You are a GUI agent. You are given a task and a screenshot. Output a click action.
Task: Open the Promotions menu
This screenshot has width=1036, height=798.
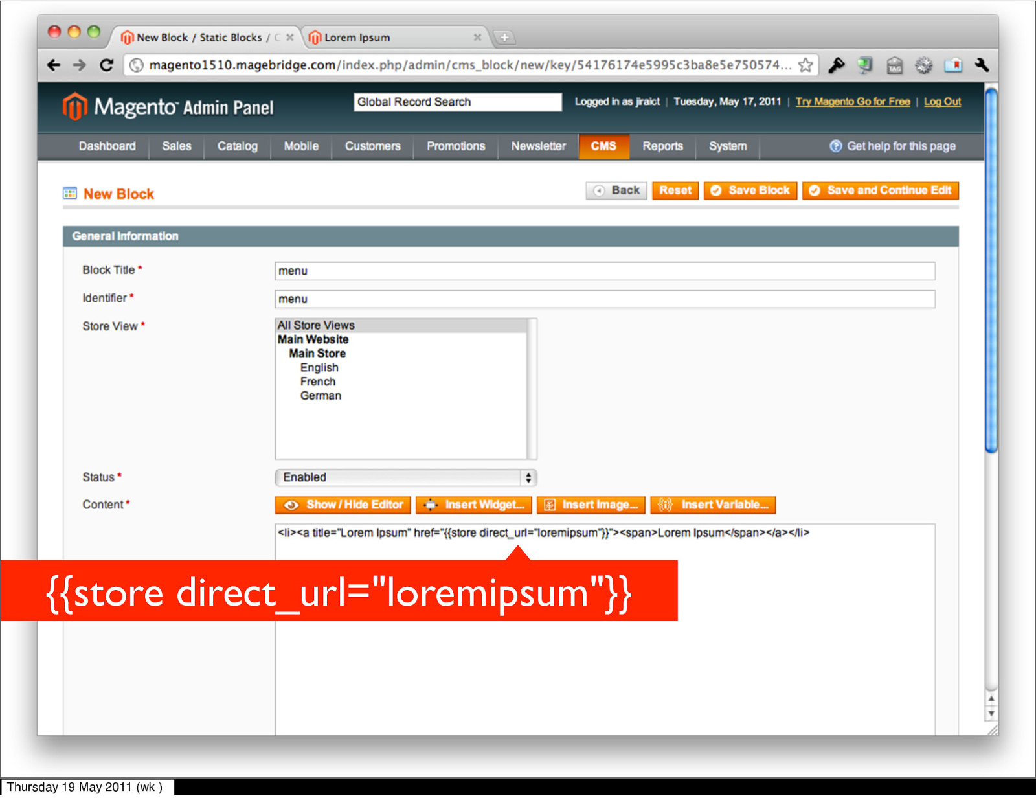point(456,146)
